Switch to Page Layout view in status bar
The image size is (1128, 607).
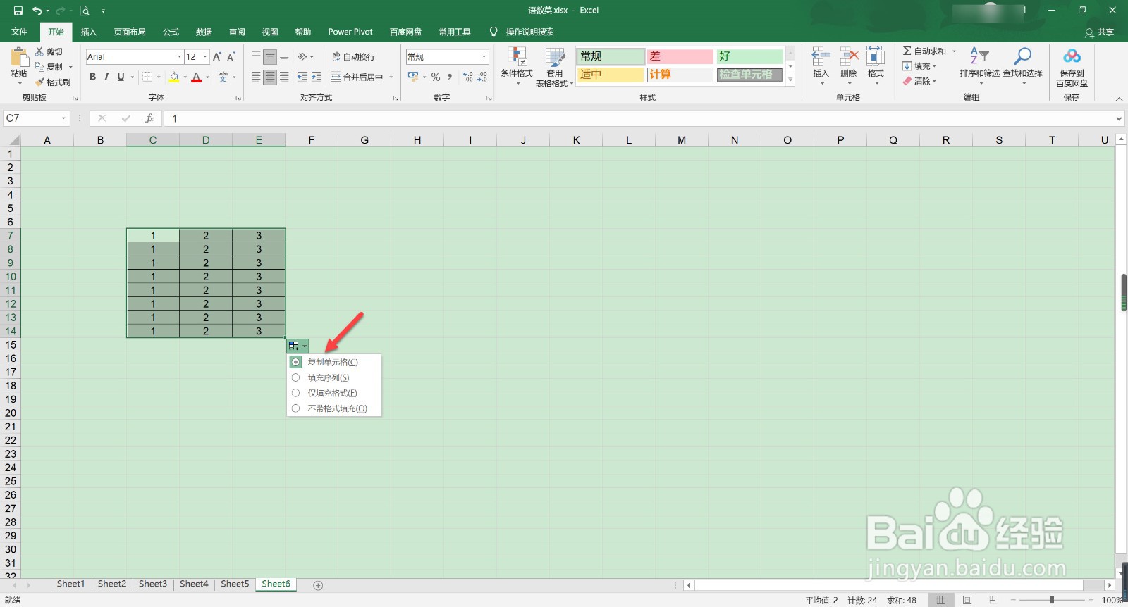[x=967, y=600]
